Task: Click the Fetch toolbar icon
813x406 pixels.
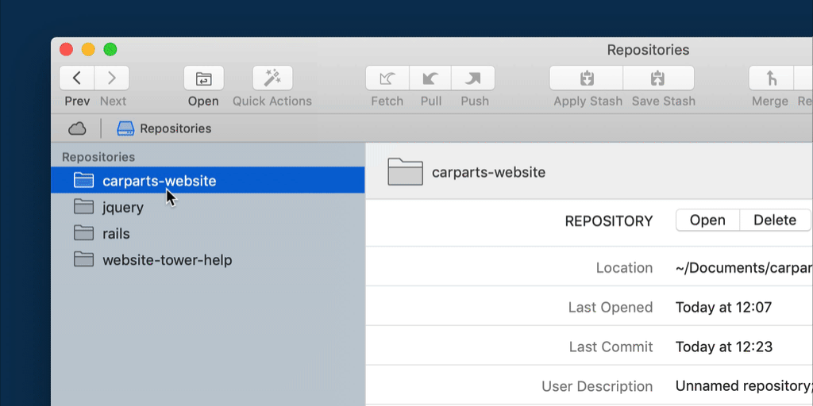Action: [x=387, y=78]
